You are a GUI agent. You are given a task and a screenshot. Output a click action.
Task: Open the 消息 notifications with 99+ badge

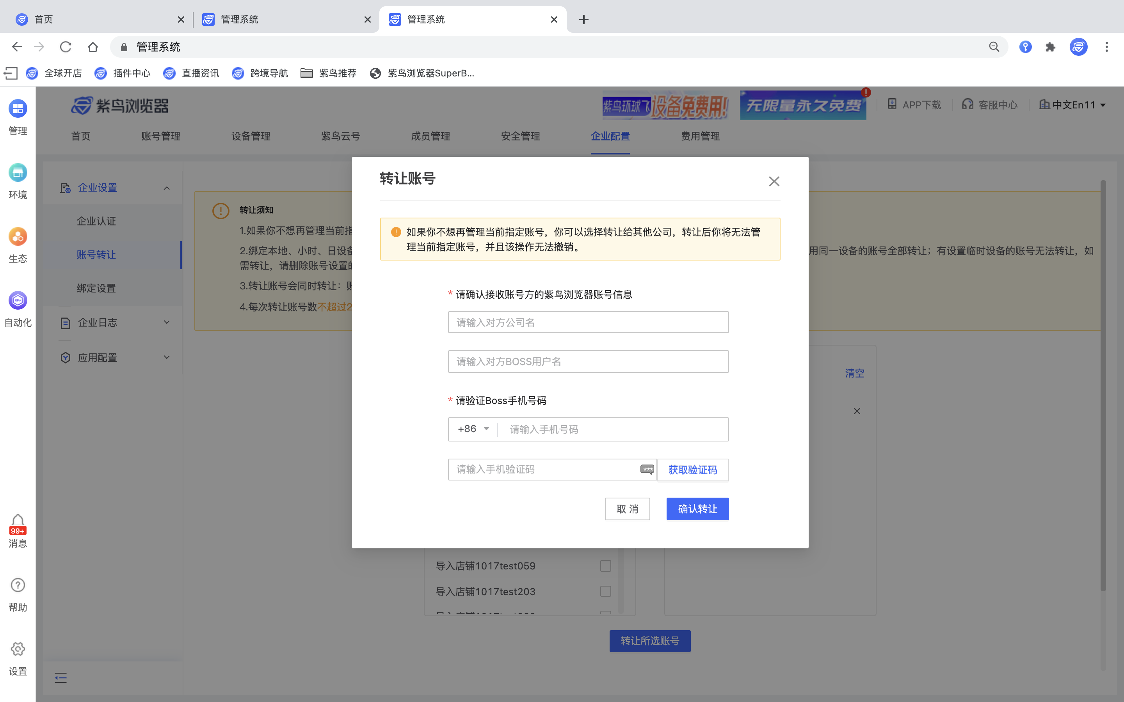pos(18,531)
